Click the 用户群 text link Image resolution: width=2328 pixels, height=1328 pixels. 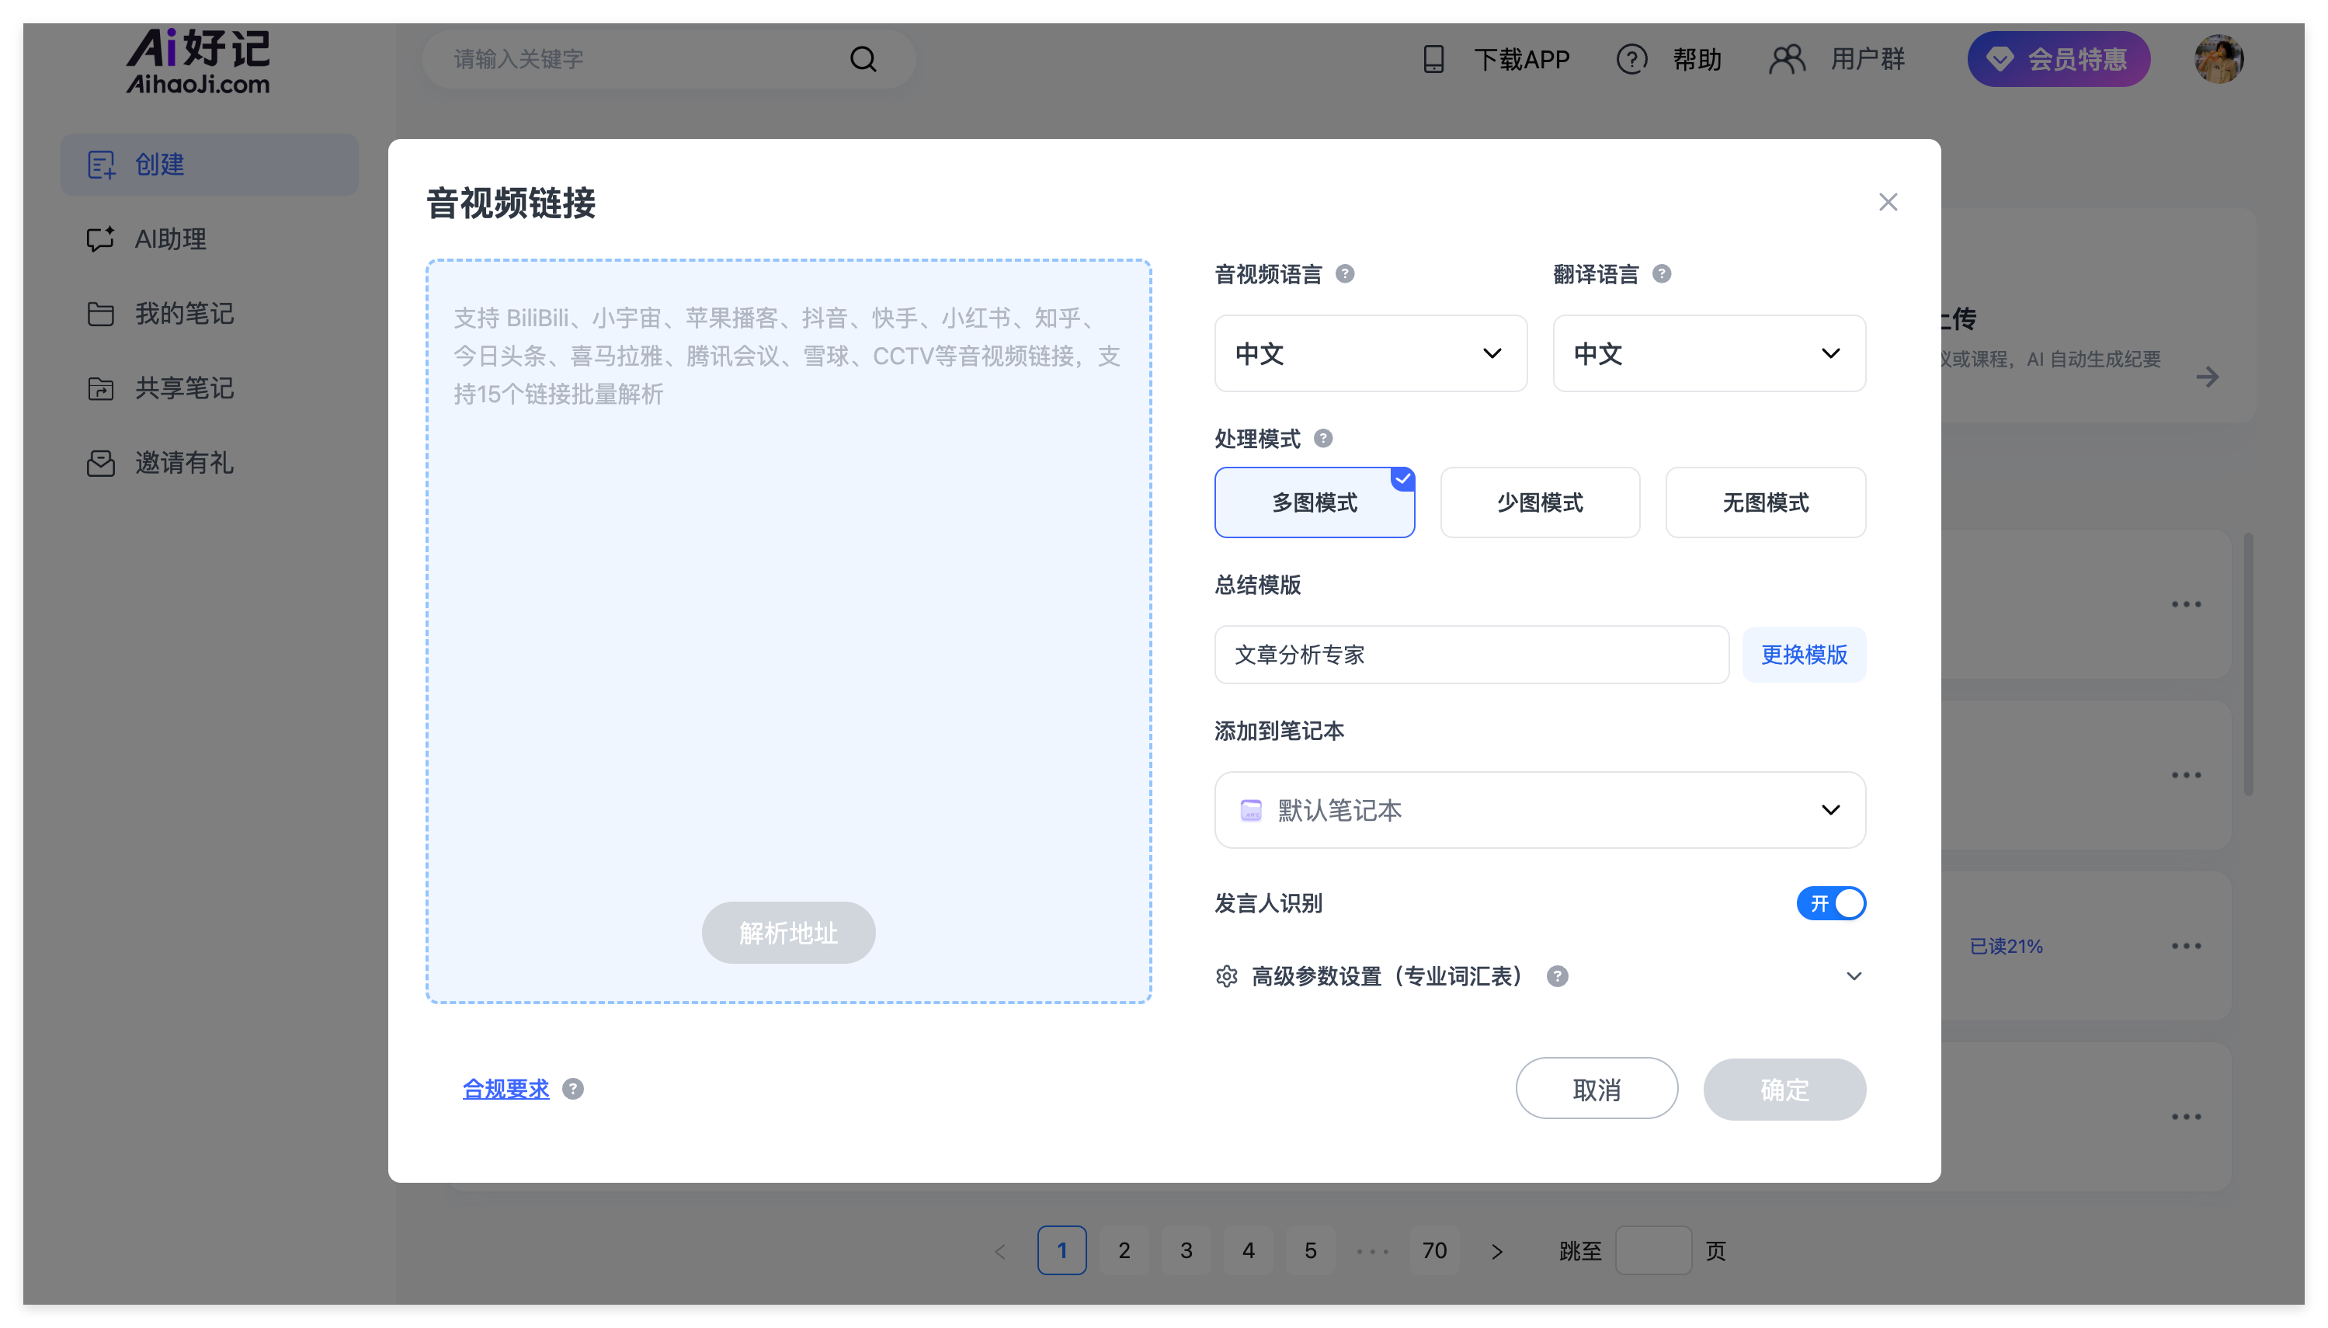[1867, 59]
